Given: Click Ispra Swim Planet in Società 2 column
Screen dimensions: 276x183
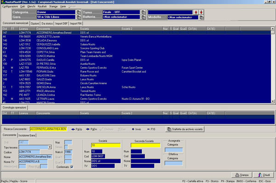Looking at the screenshot, I should coord(131,60).
